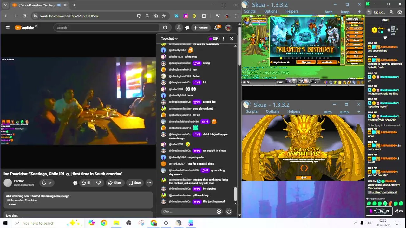Focus the YouTube search field
This screenshot has height=228, width=406.
[x=106, y=28]
